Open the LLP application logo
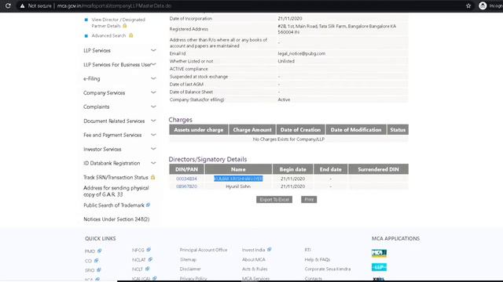Image resolution: width=503 pixels, height=282 pixels. point(379,267)
